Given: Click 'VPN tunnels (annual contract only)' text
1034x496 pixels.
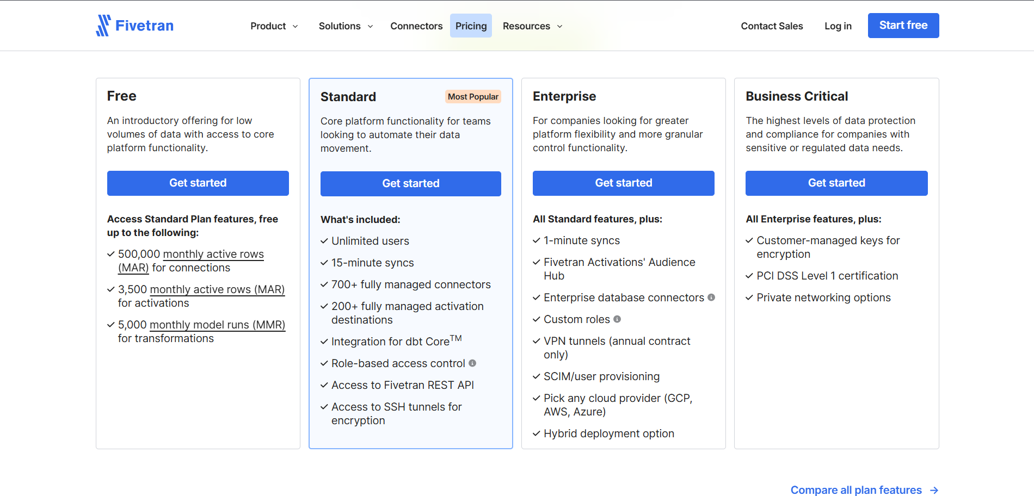Looking at the screenshot, I should (617, 348).
